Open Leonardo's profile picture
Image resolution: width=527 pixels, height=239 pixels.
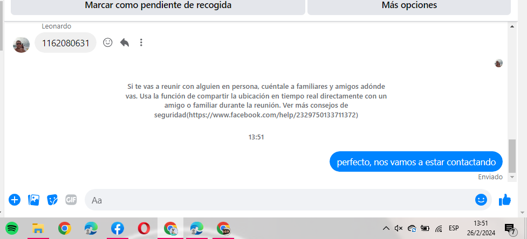(21, 45)
